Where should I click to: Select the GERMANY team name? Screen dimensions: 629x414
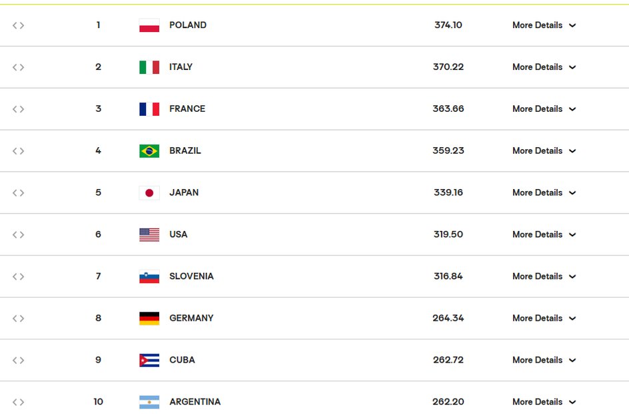pos(191,318)
